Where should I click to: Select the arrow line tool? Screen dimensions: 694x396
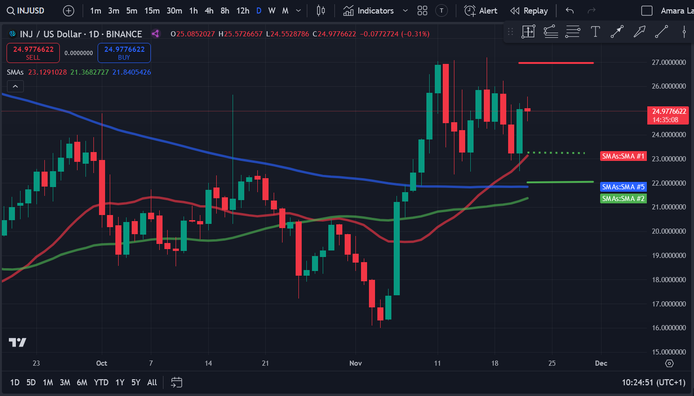(x=617, y=32)
